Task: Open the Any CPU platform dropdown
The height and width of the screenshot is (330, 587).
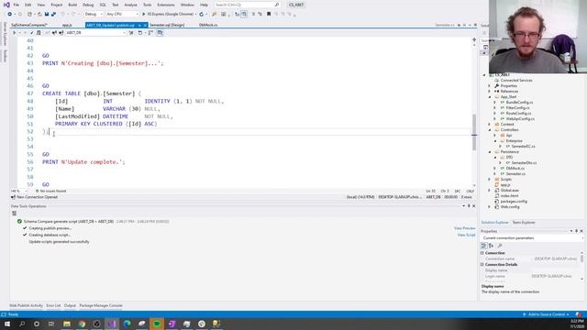Action: (x=122, y=15)
